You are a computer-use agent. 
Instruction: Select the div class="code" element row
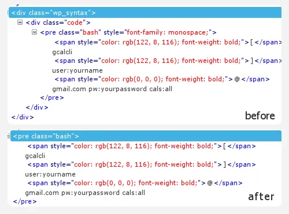click(58, 22)
